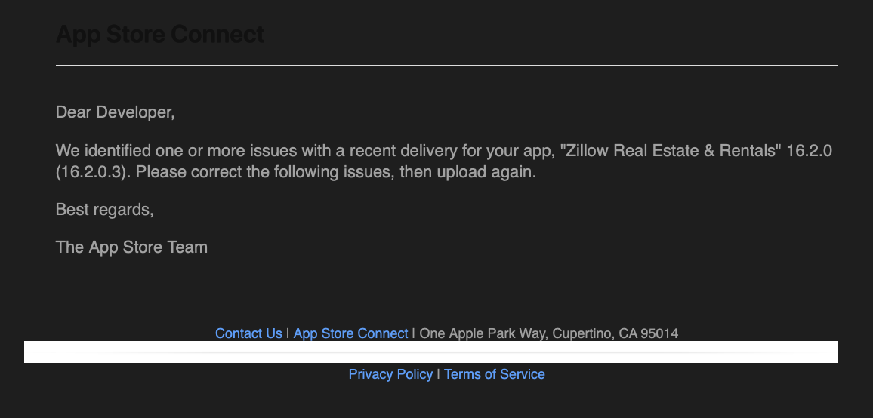Click the "Best regards," line
The width and height of the screenshot is (873, 418).
pos(104,209)
